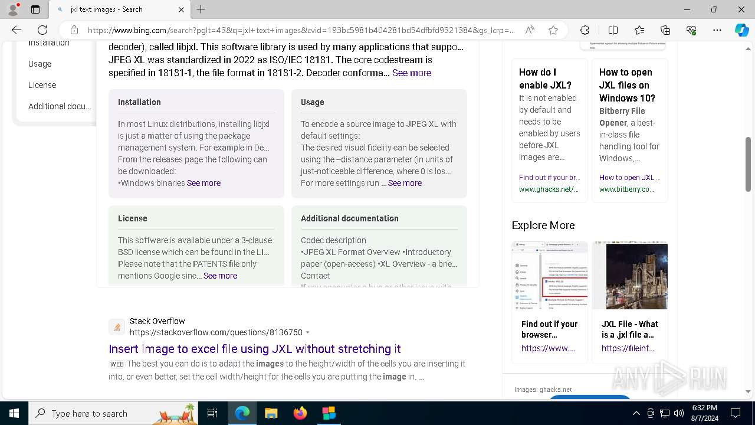Viewport: 755px width, 425px height.
Task: Open the Extensions menu
Action: pos(585,30)
